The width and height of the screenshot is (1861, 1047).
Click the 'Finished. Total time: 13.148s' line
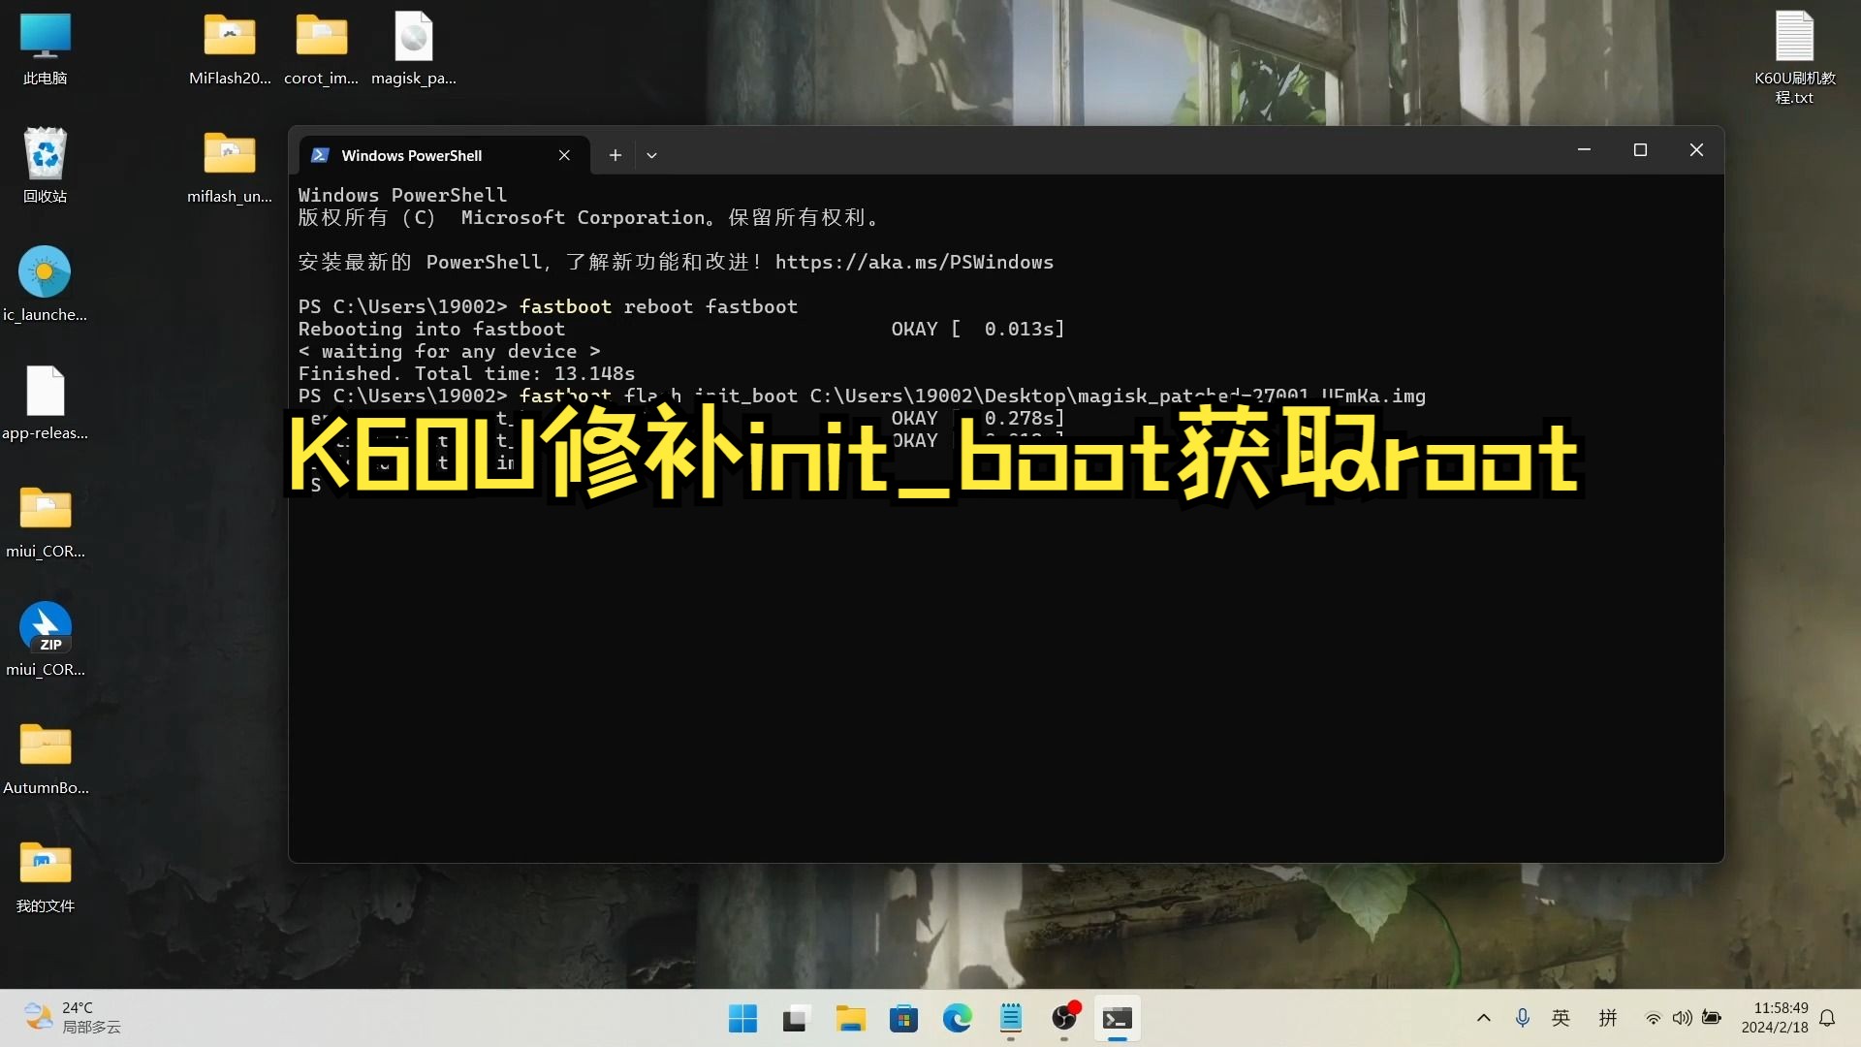pyautogui.click(x=466, y=373)
